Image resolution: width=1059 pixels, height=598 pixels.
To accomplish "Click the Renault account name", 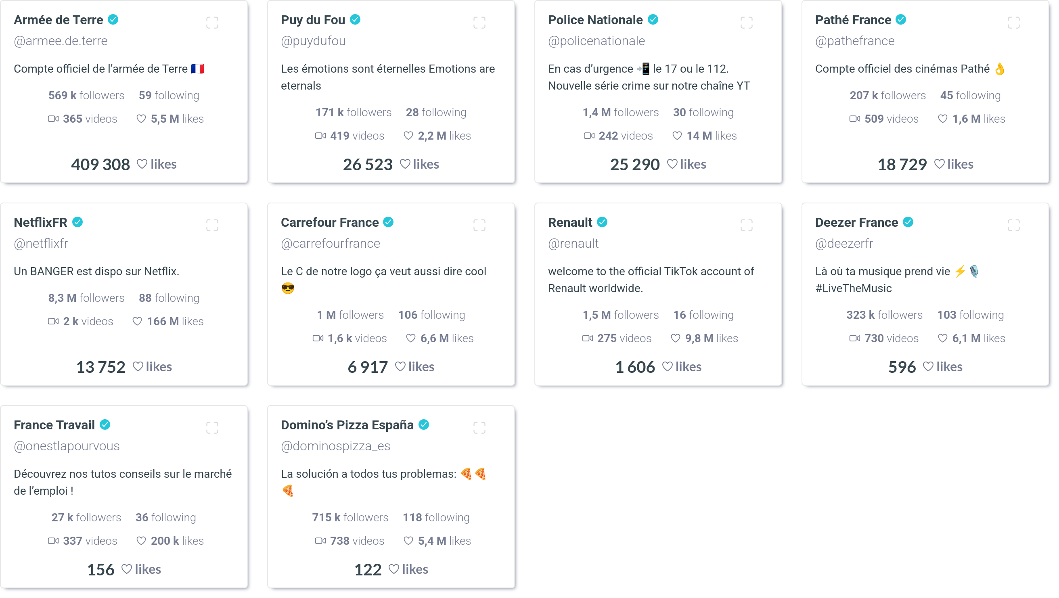I will point(570,222).
